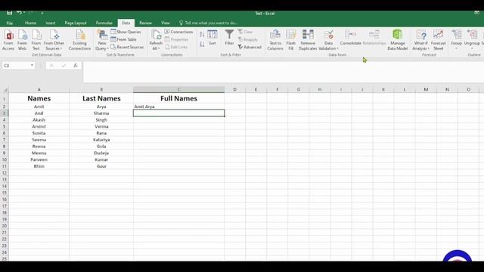Open the Sort dialog
484x272 pixels.
(213, 38)
